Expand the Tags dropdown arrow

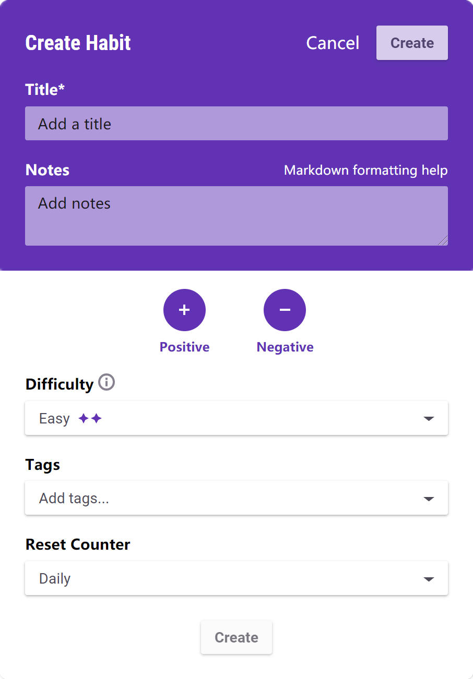(429, 499)
